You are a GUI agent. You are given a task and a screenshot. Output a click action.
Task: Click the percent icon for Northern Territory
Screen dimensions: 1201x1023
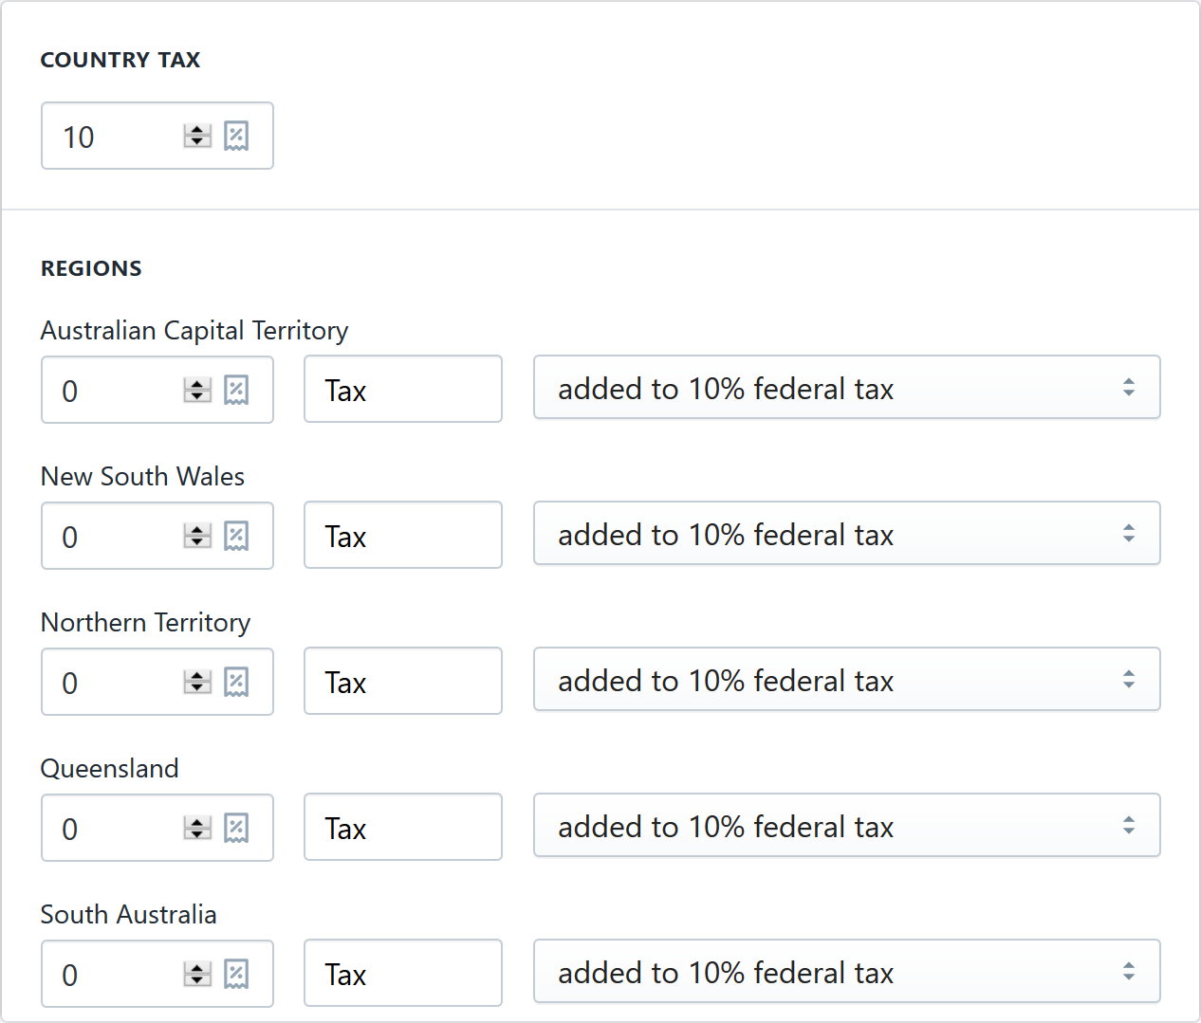click(236, 682)
